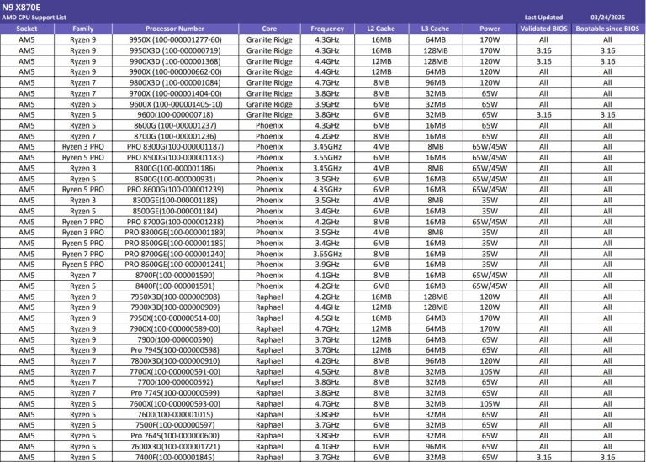Screen dimensions: 646x462
Task: Click 3.55GHz frequency in PRO 8500G row
Action: click(x=327, y=158)
